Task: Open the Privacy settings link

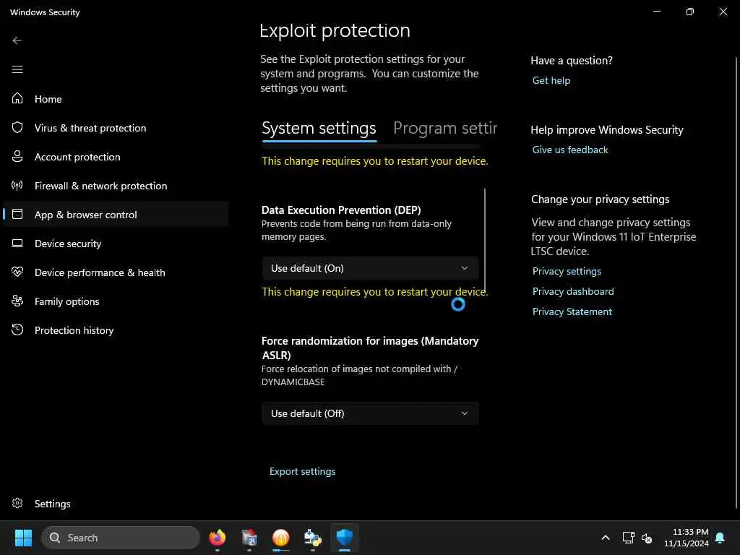Action: (x=567, y=271)
